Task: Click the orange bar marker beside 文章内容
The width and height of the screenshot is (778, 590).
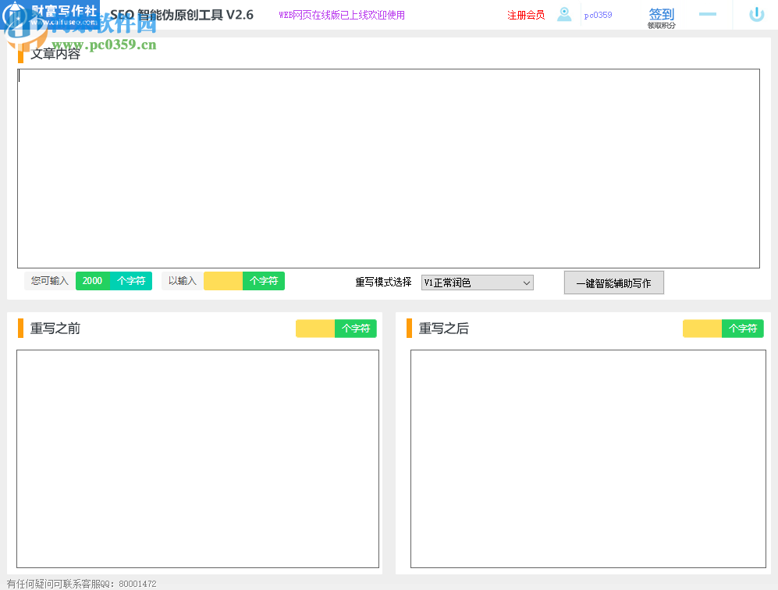Action: (x=21, y=55)
